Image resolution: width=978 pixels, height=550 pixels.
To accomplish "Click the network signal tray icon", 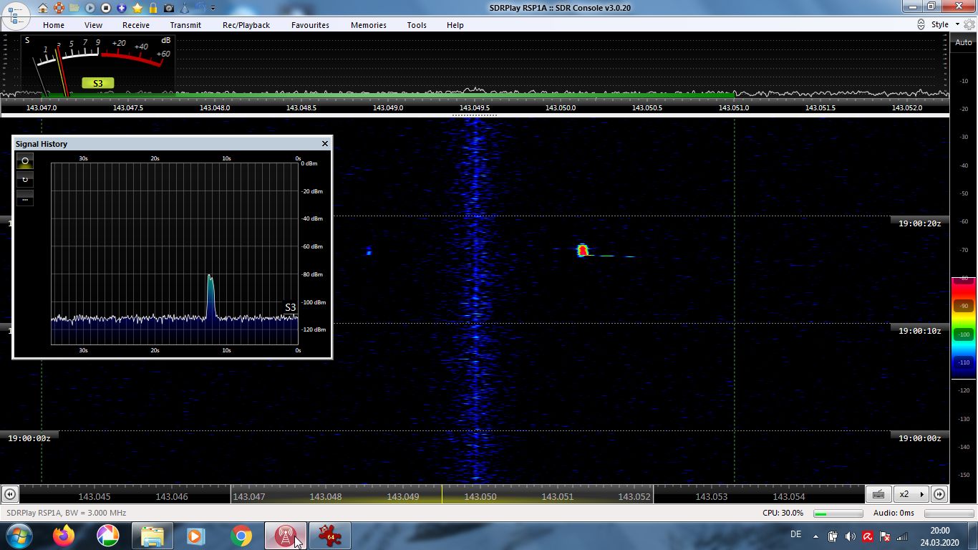I will [x=902, y=536].
